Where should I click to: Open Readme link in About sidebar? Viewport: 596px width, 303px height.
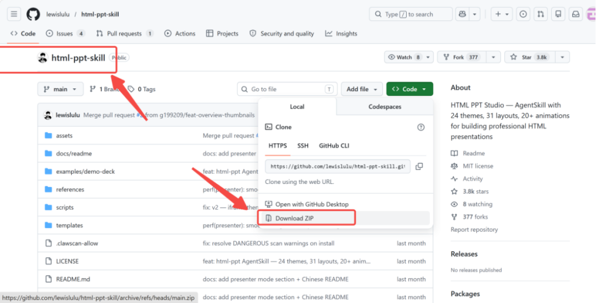(473, 153)
